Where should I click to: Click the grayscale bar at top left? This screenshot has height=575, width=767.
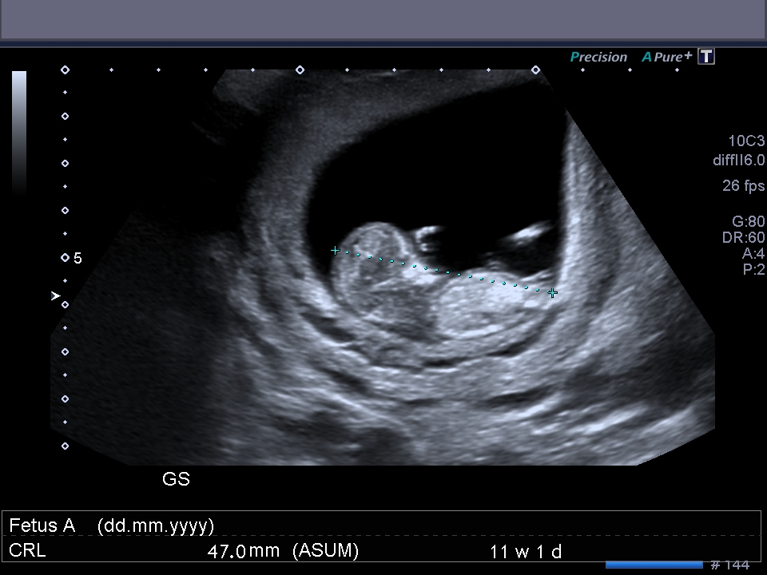tap(19, 132)
